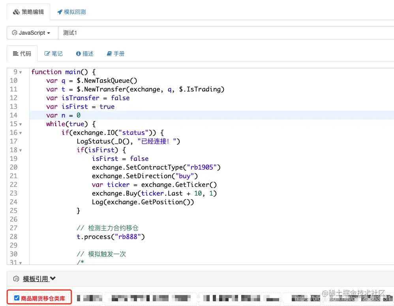The image size is (394, 306).
Task: Click the strategy name field 测试1
Action: click(226, 33)
